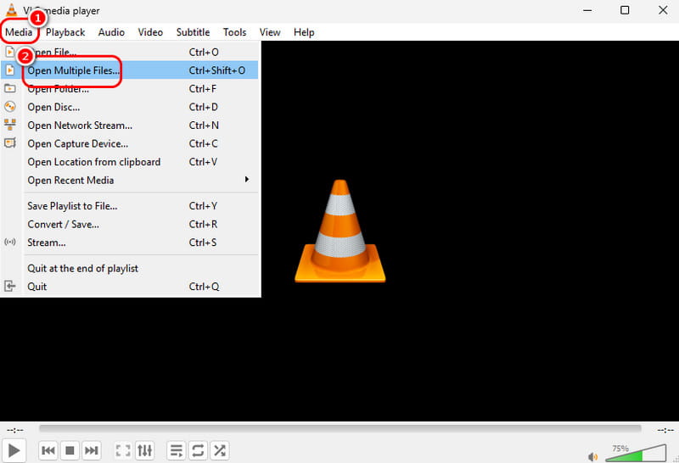The width and height of the screenshot is (679, 463).
Task: Click the VLC cone title bar icon
Action: tap(12, 10)
